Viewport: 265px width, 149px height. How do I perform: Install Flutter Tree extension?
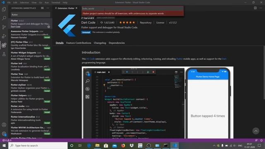[x=47, y=80]
